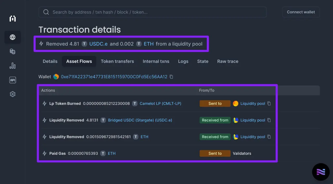Click token badge beside USDC.e in summary

(x=84, y=44)
